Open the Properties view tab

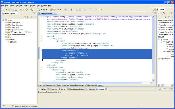pyautogui.click(x=52, y=89)
